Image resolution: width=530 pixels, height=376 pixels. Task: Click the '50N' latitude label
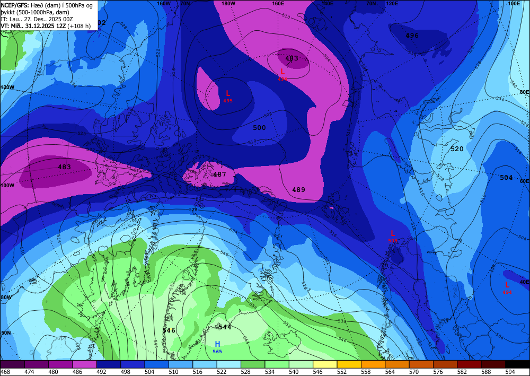coord(6,333)
